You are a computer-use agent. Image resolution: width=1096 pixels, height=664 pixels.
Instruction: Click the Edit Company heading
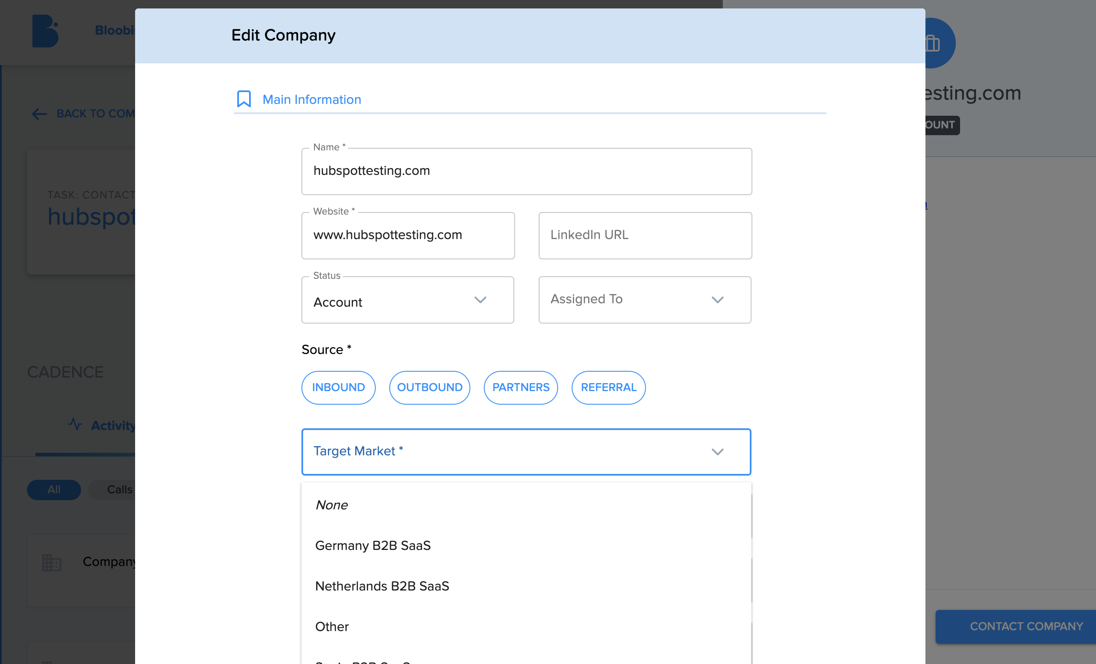pos(283,35)
